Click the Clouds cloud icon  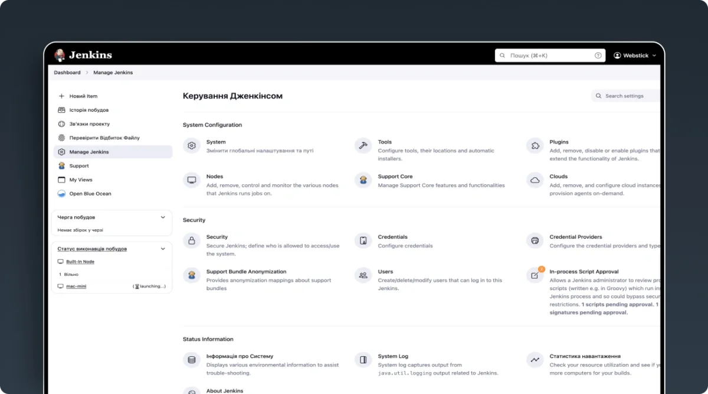point(535,180)
